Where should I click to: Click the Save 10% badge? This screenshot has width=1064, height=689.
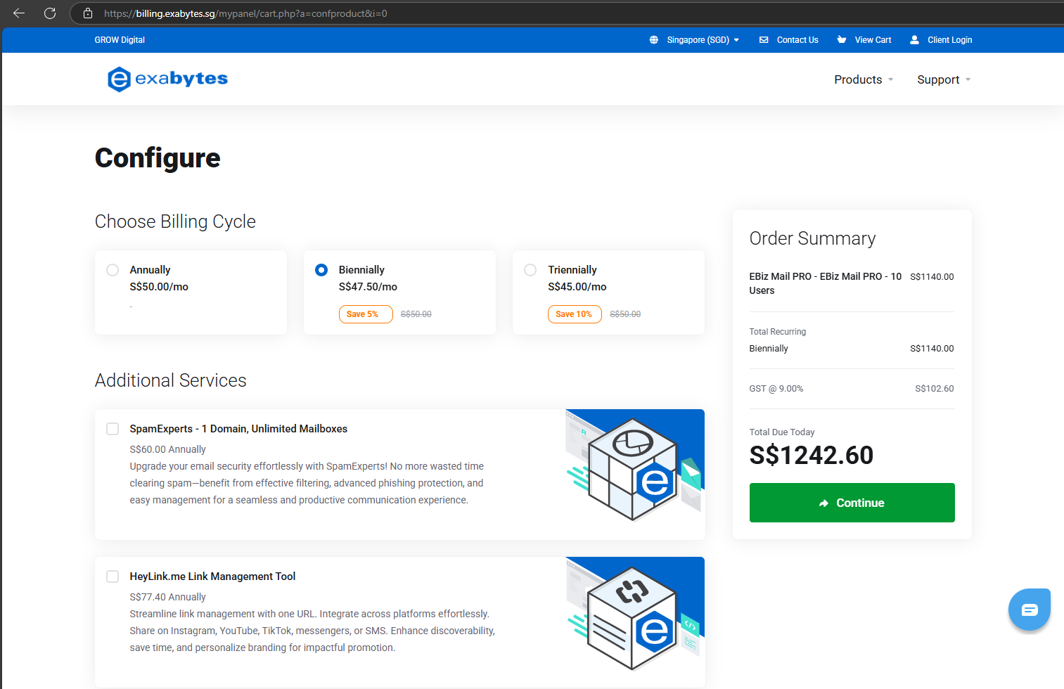tap(575, 314)
